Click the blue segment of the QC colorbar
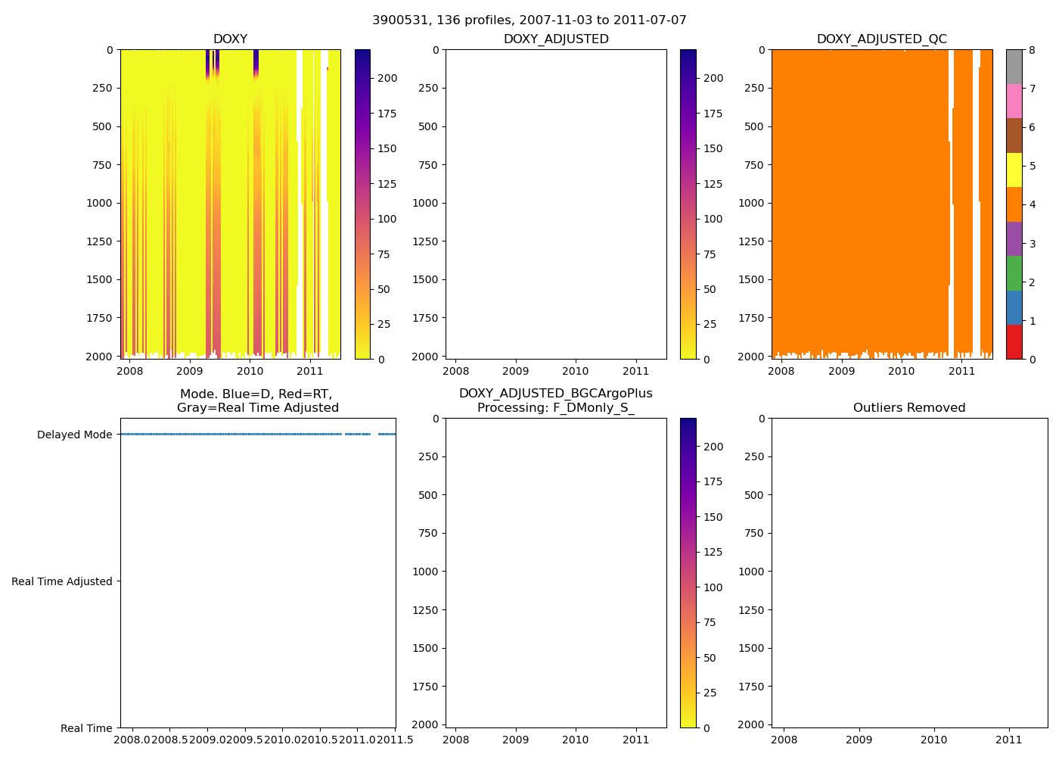This screenshot has width=1059, height=757. (1014, 307)
